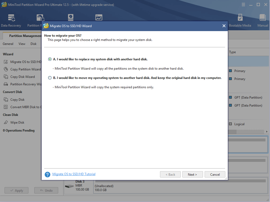Click the Copy Partition Wizard sidebar icon
The height and width of the screenshot is (202, 270).
coord(6,69)
